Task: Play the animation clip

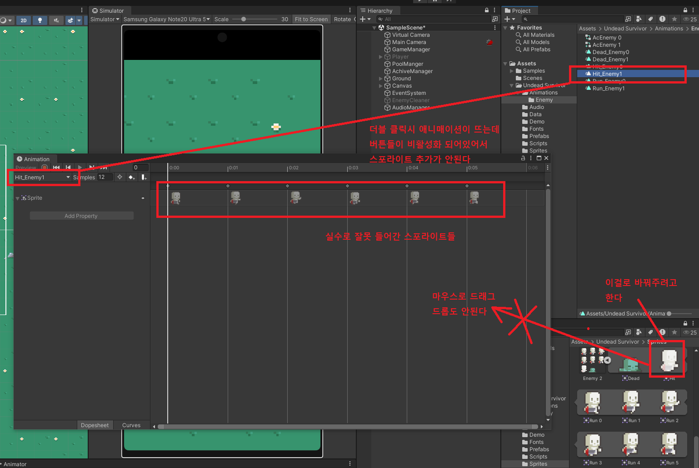Action: pos(80,167)
